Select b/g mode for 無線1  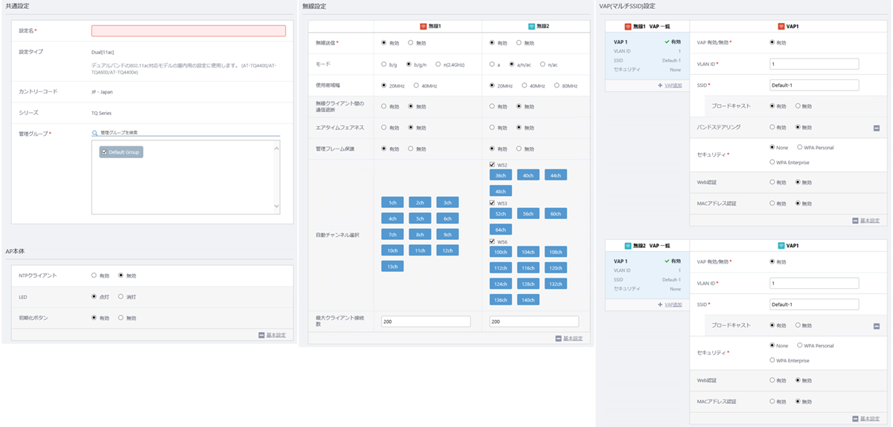point(384,64)
